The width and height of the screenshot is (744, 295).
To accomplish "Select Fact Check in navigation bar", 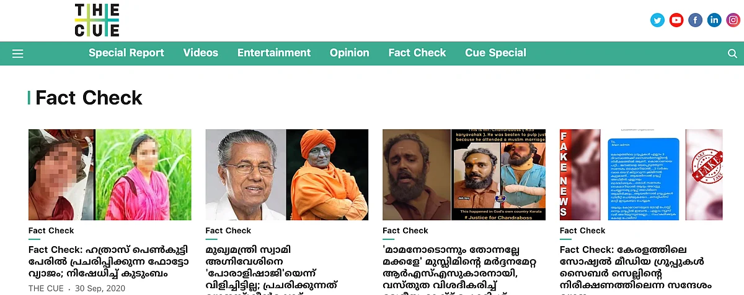I will [417, 53].
